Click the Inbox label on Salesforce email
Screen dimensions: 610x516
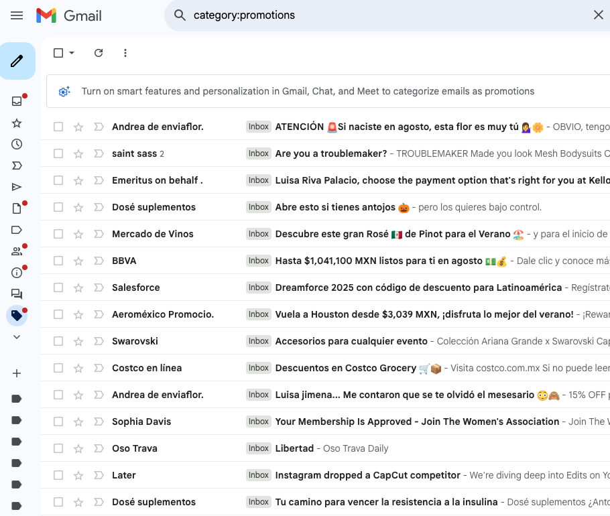259,287
